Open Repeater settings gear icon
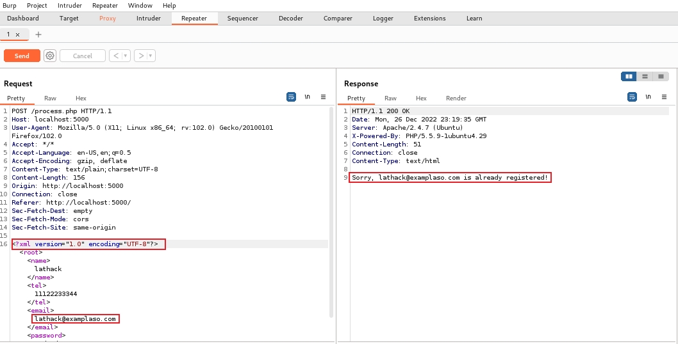Viewport: 678px width, 344px height. (50, 56)
